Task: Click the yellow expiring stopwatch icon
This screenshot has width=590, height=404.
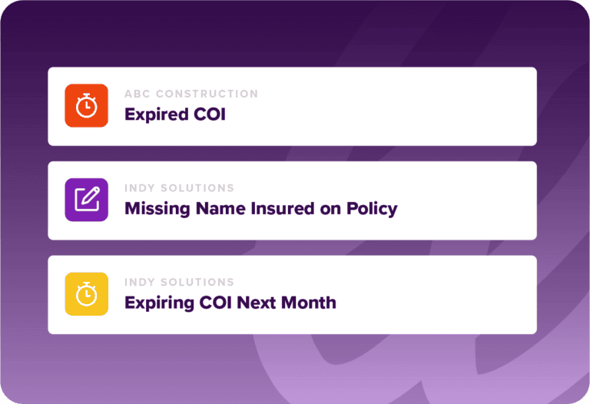Action: [x=86, y=293]
